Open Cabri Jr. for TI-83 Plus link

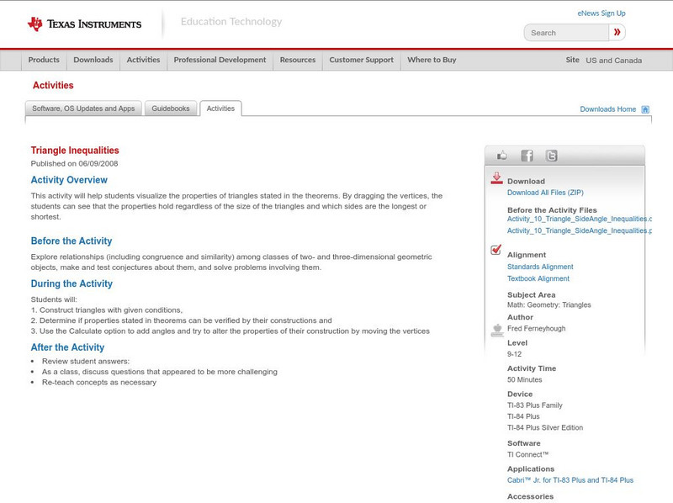(x=570, y=480)
